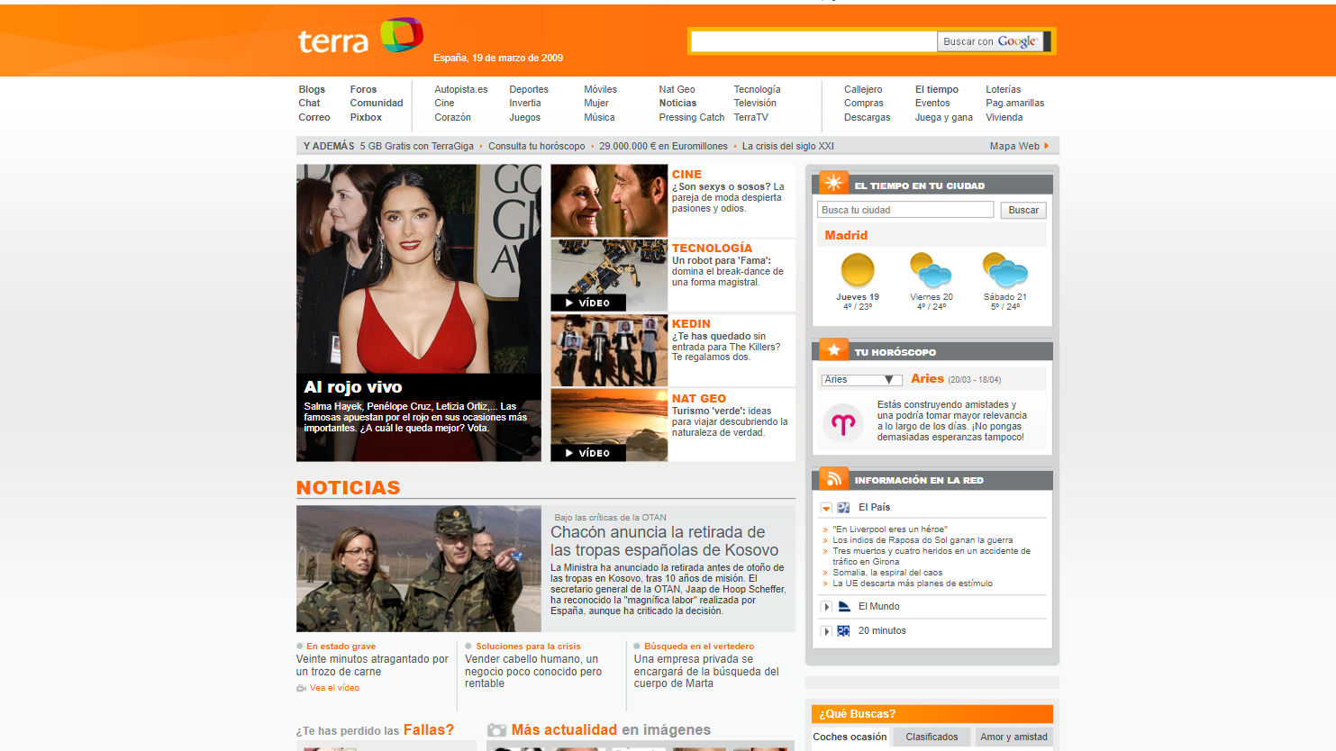Viewport: 1336px width, 751px height.
Task: Click the sun icon in El tiempo header
Action: point(833,184)
